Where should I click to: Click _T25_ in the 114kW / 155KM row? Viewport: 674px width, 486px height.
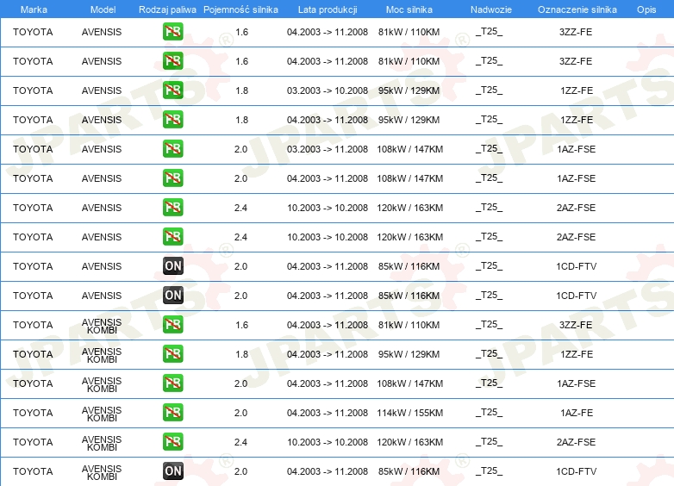tap(490, 413)
